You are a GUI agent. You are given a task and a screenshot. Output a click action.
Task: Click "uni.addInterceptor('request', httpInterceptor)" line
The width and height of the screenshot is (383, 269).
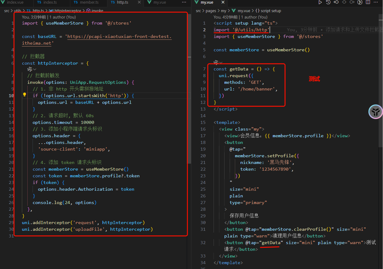click(83, 223)
